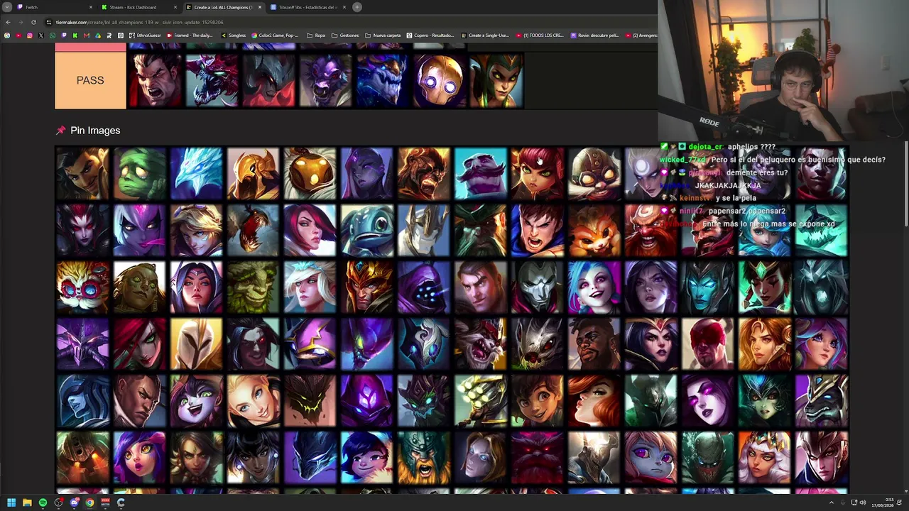Choose the Milio champion icon

538,400
